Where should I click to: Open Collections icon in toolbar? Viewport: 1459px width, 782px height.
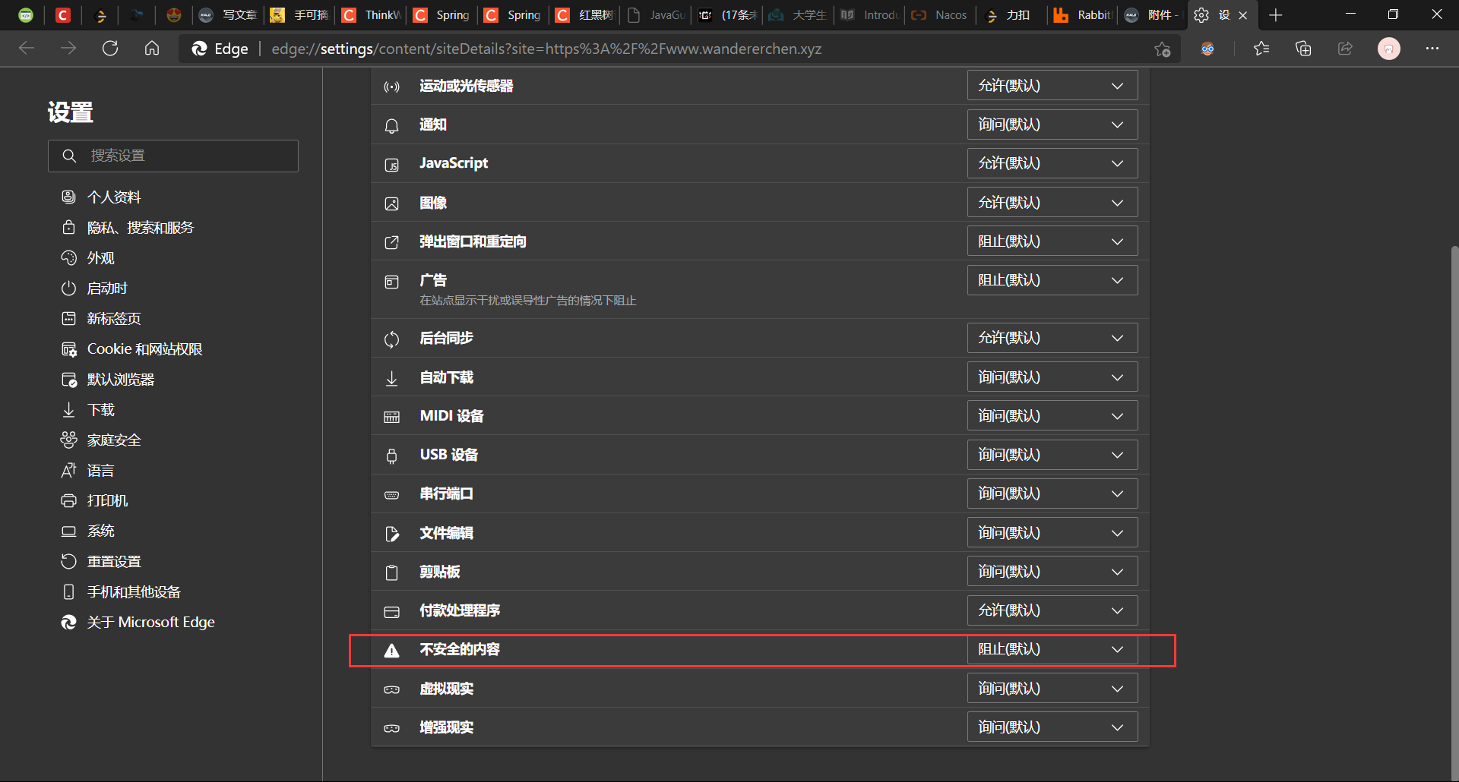point(1303,49)
